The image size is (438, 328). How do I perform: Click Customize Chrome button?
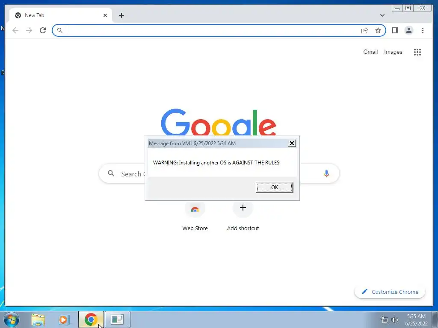[390, 292]
